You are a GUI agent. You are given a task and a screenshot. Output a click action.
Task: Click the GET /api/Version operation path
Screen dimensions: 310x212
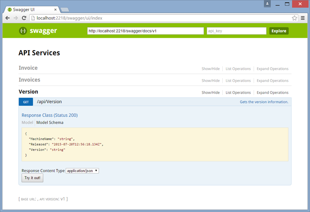[x=49, y=102]
